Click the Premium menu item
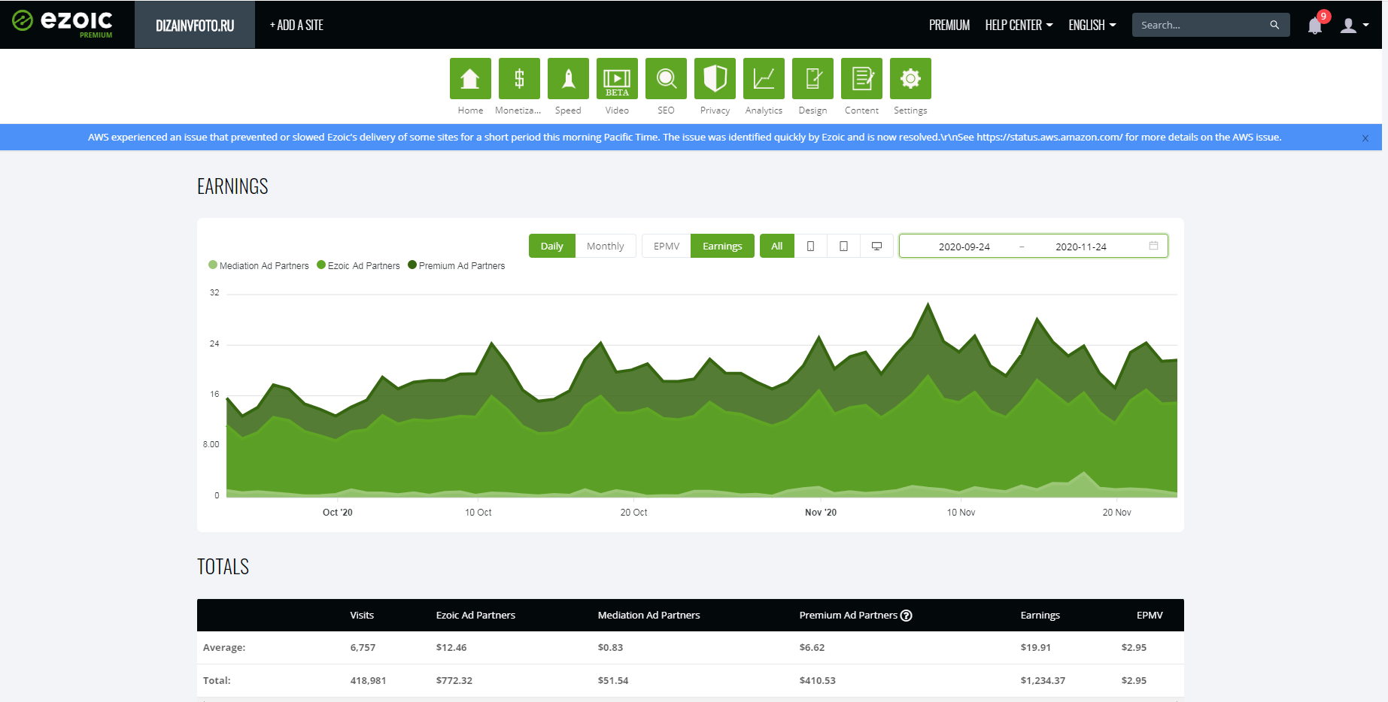This screenshot has width=1388, height=702. 949,26
